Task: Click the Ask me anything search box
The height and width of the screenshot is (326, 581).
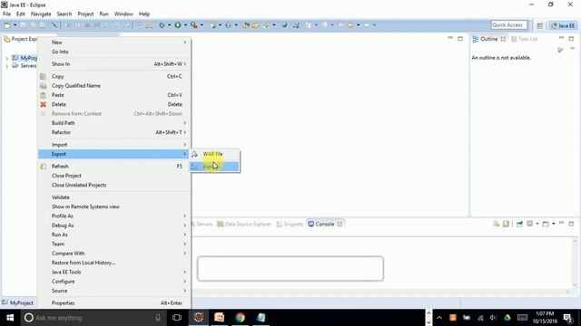Action: coord(93,318)
